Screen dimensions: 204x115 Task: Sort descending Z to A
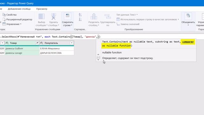click(80, 19)
